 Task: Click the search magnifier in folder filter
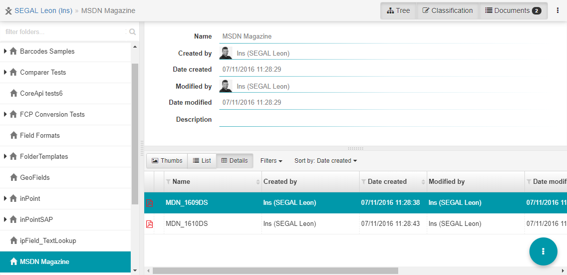click(x=132, y=32)
